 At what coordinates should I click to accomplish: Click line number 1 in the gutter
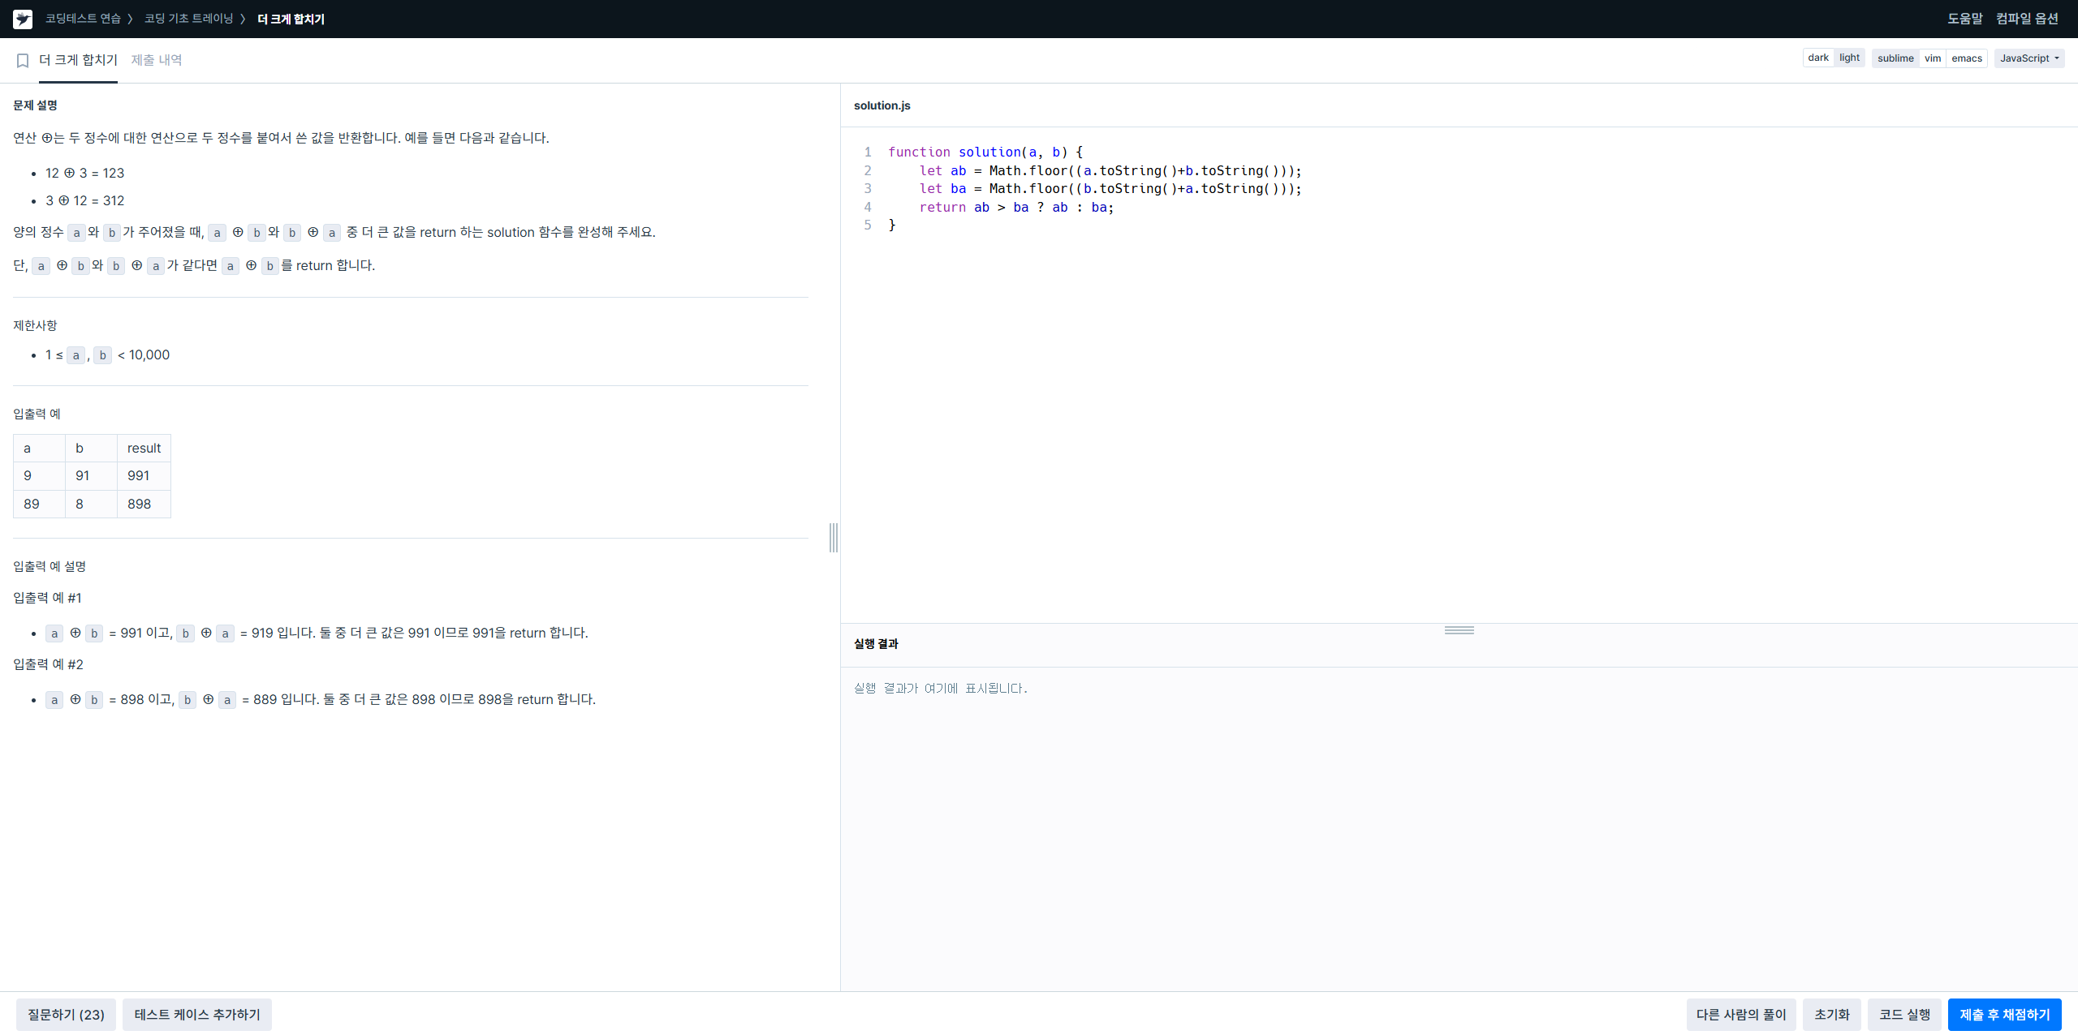[868, 152]
